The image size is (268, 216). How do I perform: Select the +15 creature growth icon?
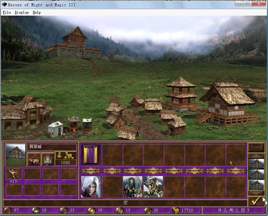[14, 174]
